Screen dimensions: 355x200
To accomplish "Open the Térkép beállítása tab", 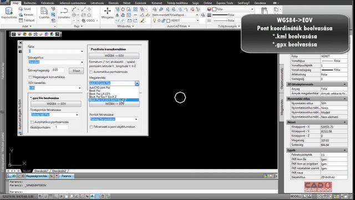I will [x=177, y=3].
